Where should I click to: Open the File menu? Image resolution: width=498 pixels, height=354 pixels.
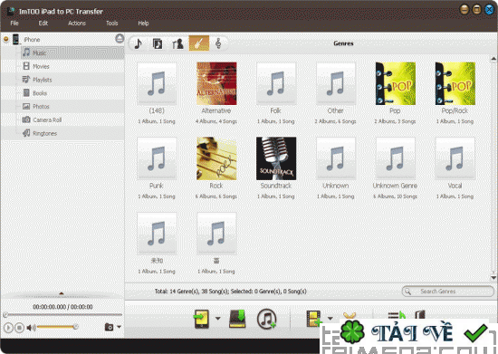tap(14, 24)
